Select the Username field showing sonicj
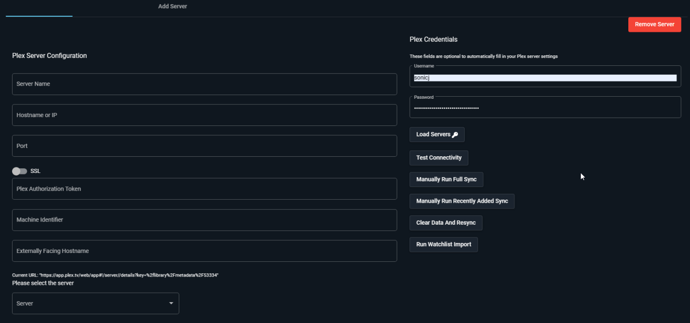The width and height of the screenshot is (690, 323). [x=545, y=77]
